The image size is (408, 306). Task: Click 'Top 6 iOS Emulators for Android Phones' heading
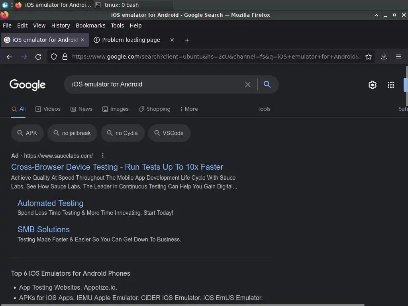71,273
